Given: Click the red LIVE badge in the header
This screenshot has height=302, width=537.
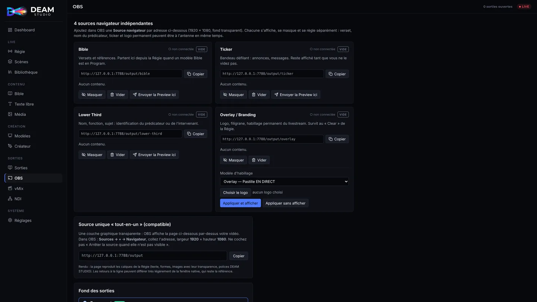Looking at the screenshot, I should coord(524,7).
